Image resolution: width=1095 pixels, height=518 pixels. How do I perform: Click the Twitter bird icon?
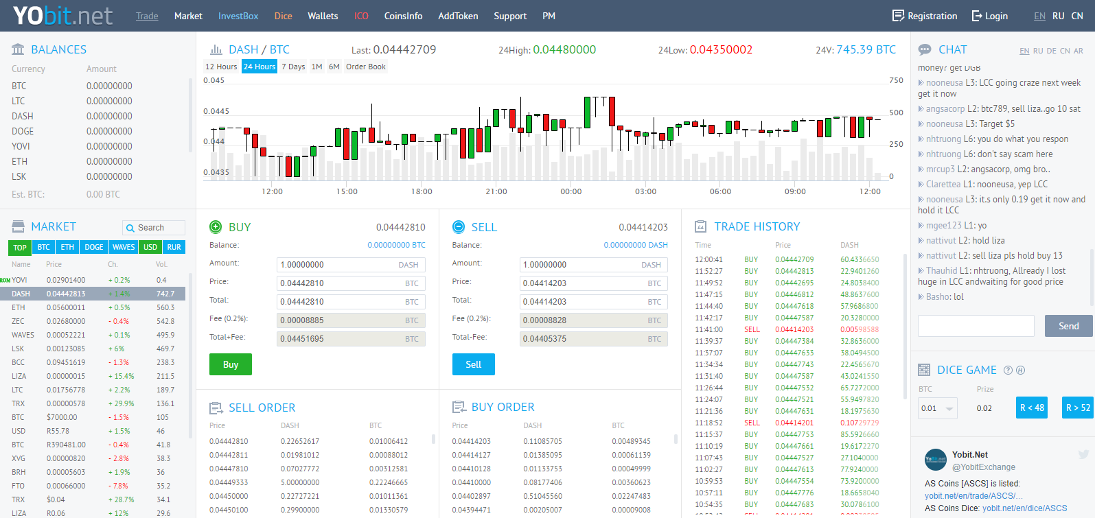(x=1083, y=454)
